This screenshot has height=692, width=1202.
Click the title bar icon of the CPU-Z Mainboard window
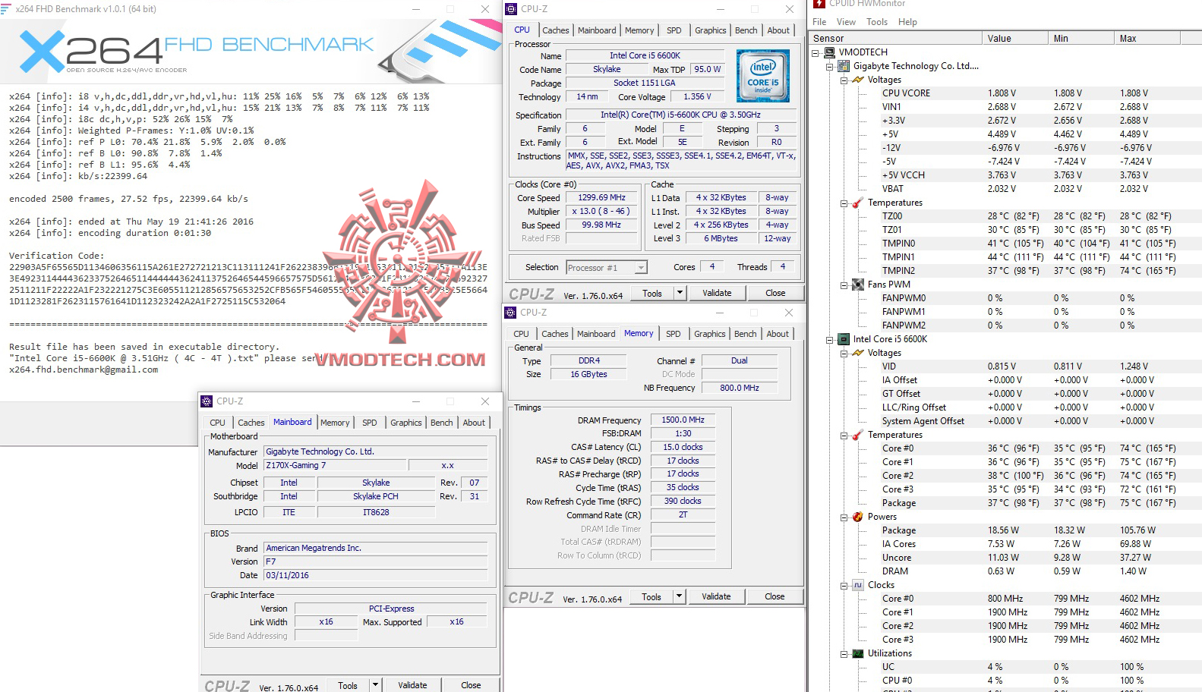pyautogui.click(x=207, y=401)
